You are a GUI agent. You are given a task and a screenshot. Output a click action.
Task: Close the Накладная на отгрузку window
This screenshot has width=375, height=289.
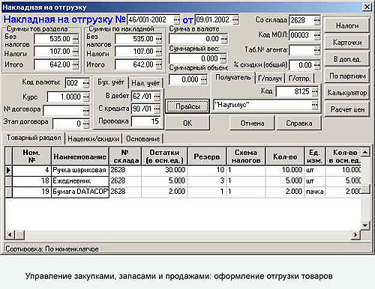367,7
